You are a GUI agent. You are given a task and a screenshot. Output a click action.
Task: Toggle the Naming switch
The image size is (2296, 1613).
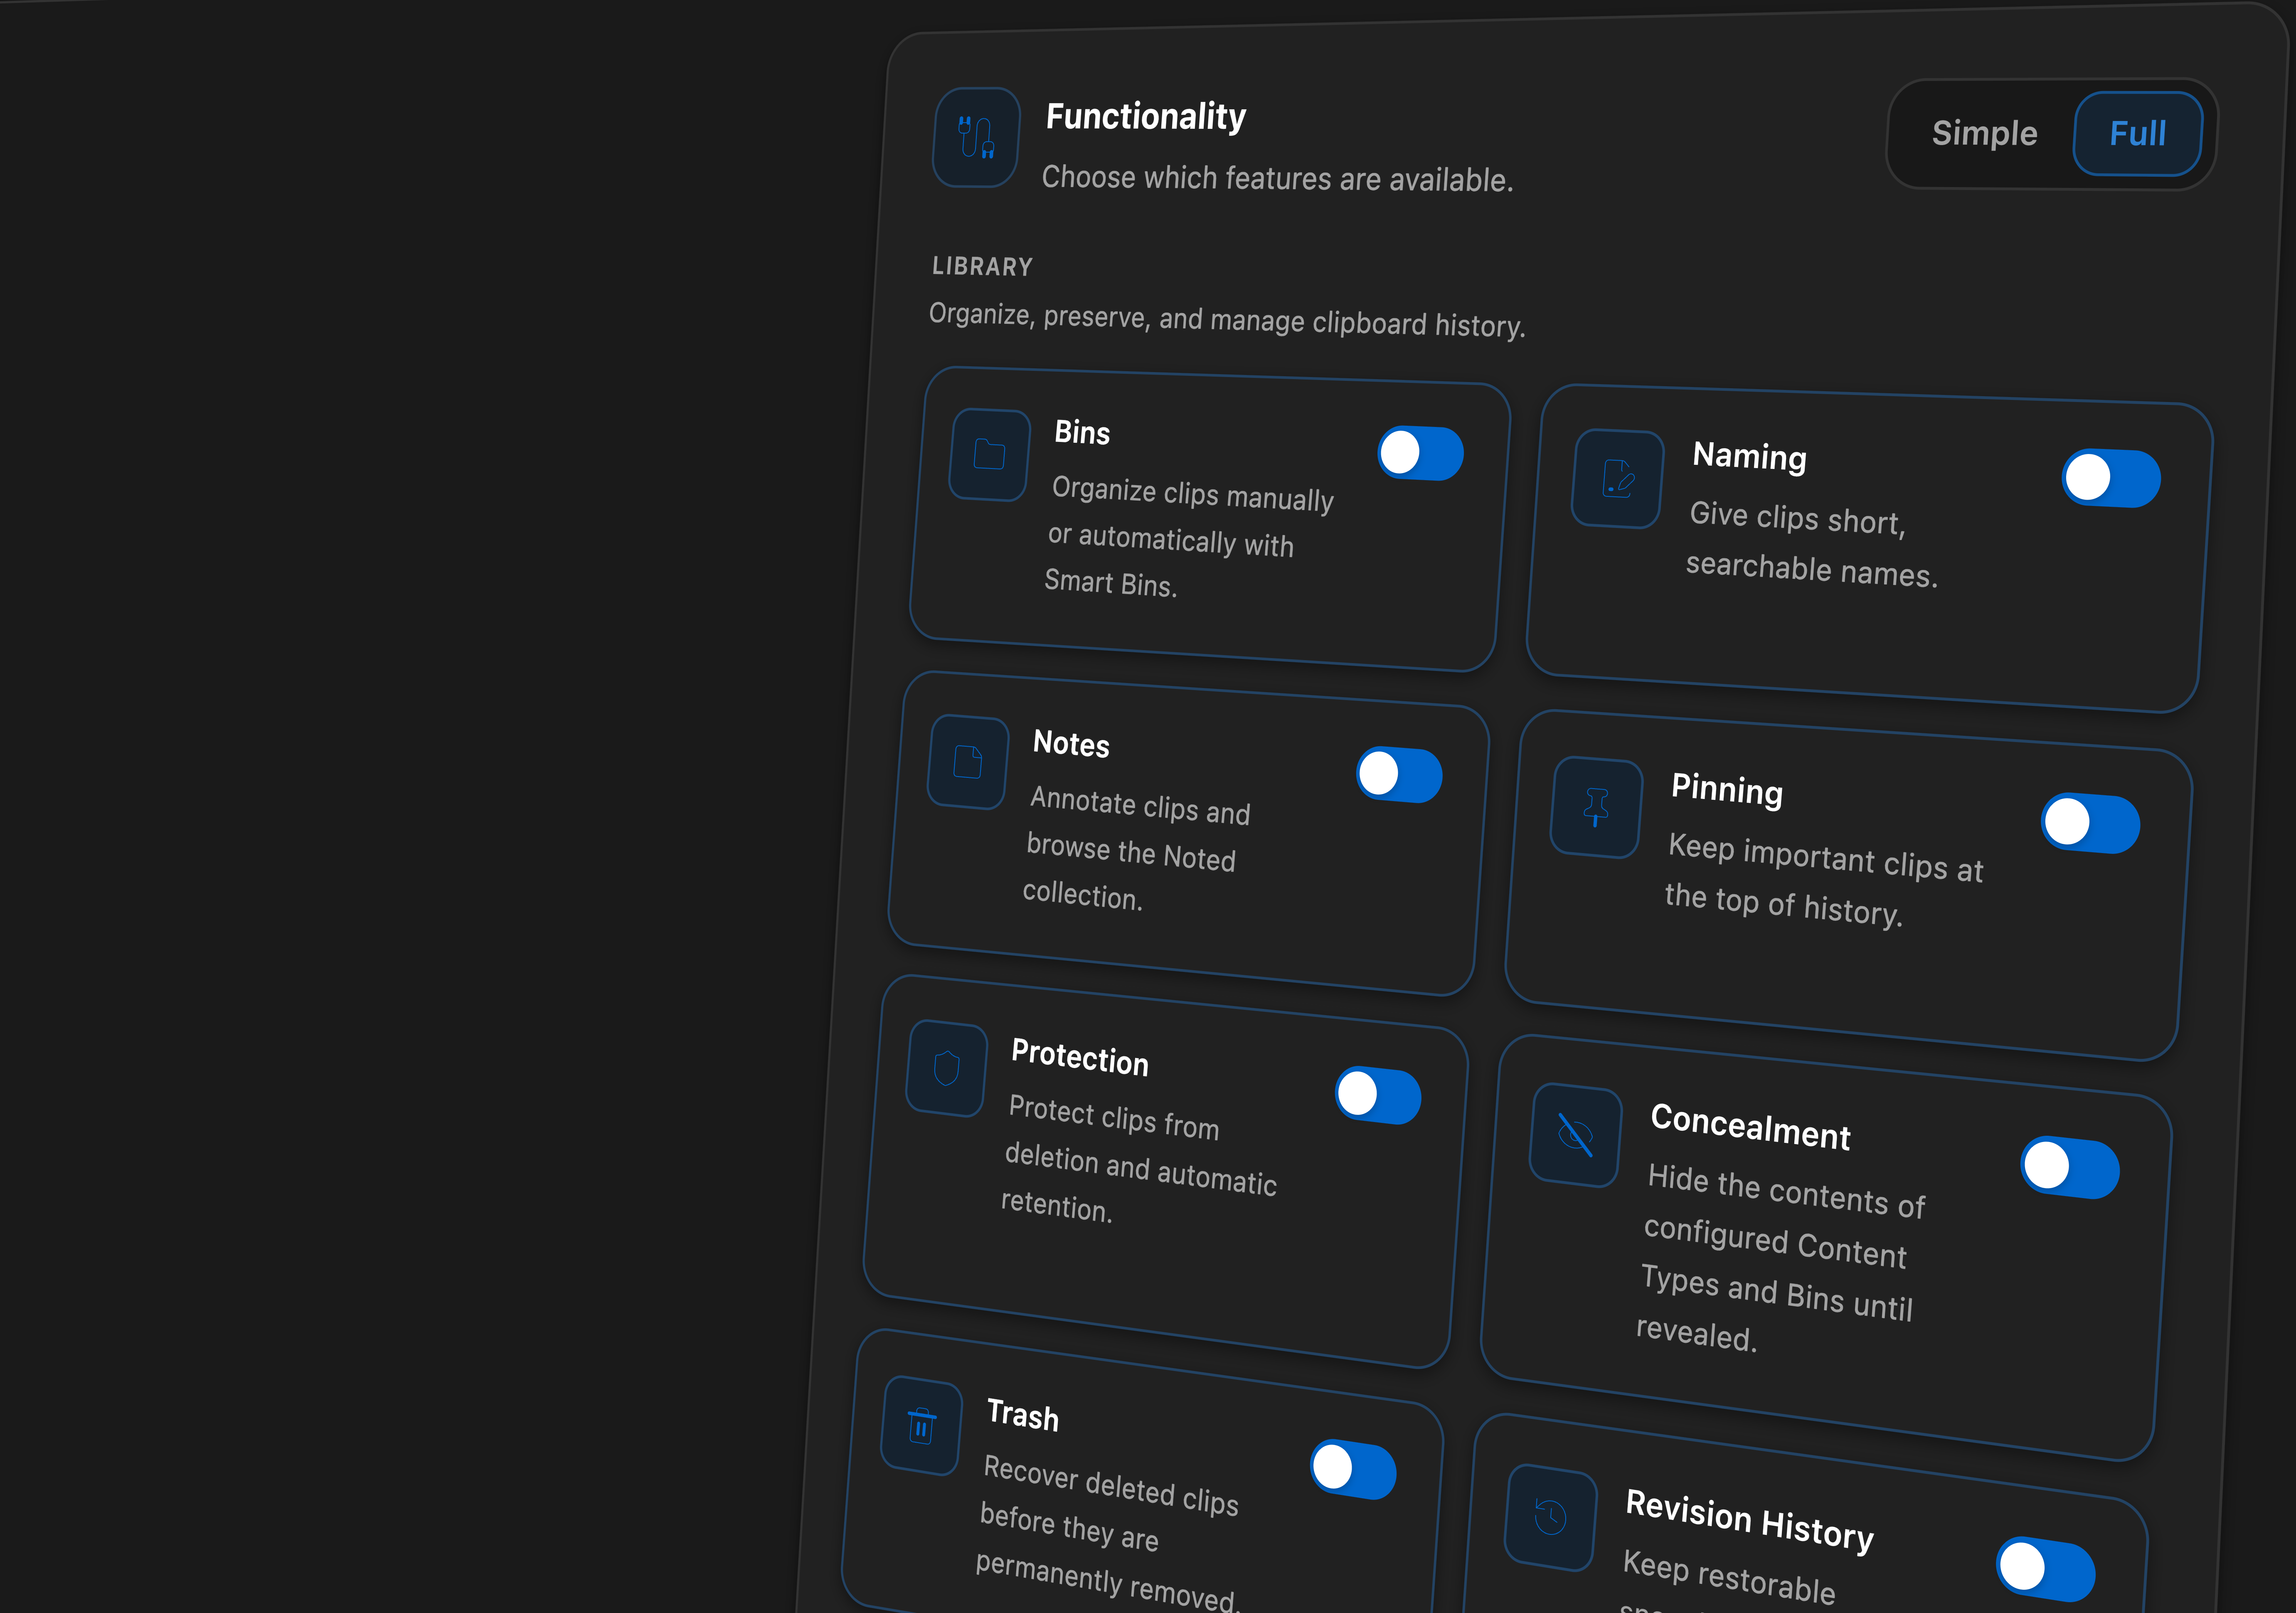click(x=2111, y=478)
